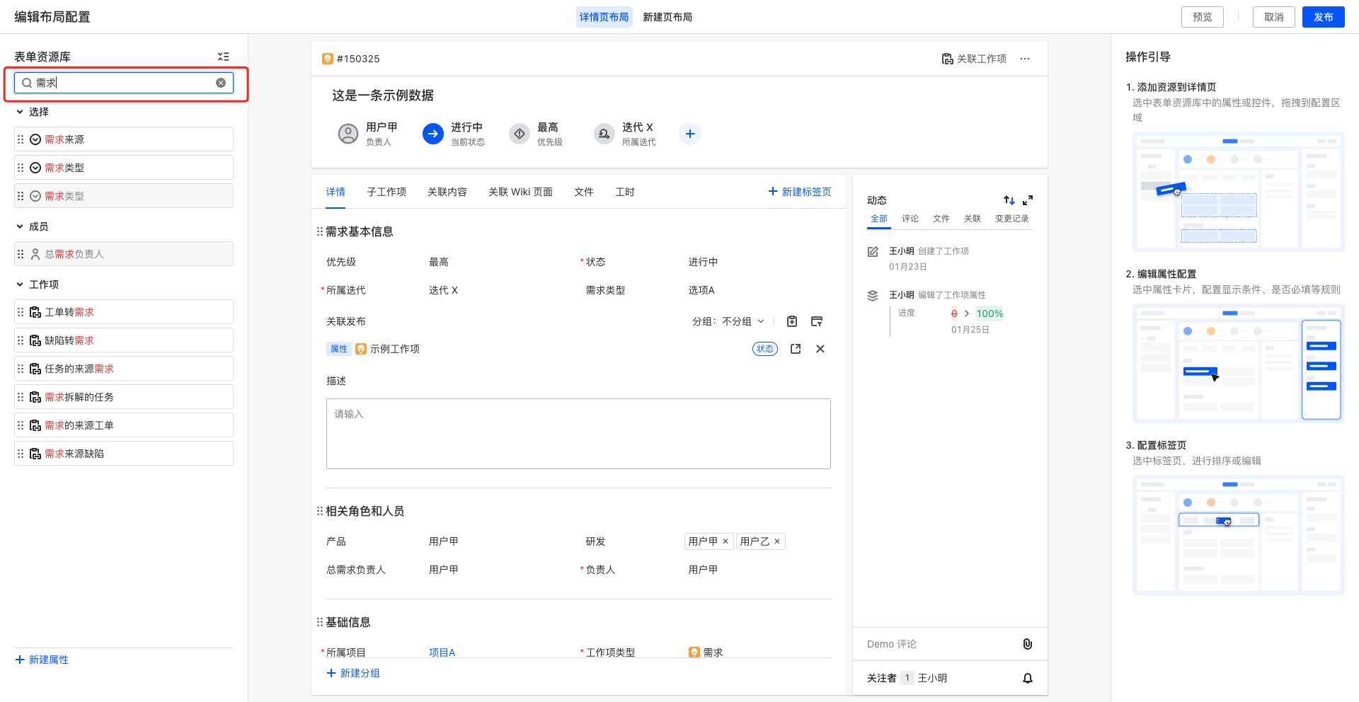
Task: Click clipboard icon in 关联发布 row
Action: coord(792,321)
